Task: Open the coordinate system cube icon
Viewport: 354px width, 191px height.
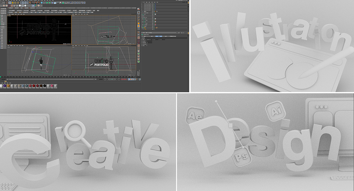Action: coord(30,3)
